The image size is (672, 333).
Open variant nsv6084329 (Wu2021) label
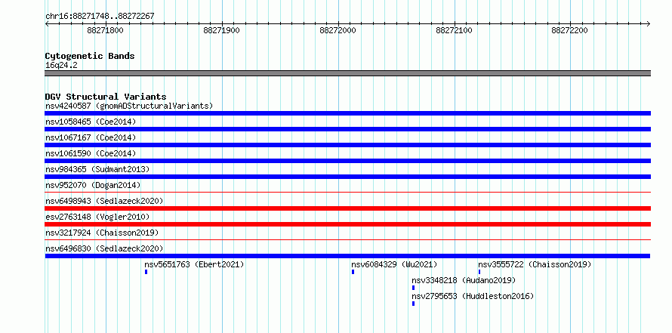(394, 264)
